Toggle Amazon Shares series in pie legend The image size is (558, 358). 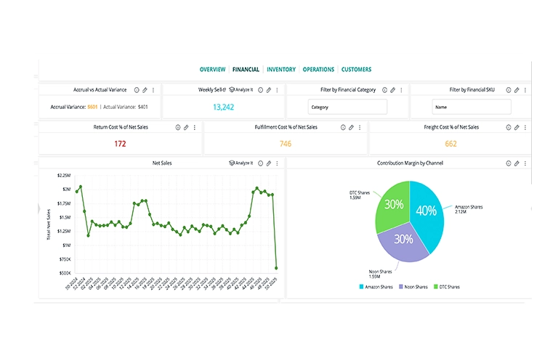click(375, 287)
